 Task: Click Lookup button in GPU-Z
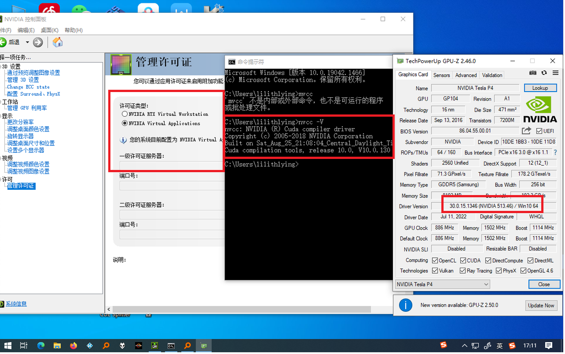coord(540,88)
